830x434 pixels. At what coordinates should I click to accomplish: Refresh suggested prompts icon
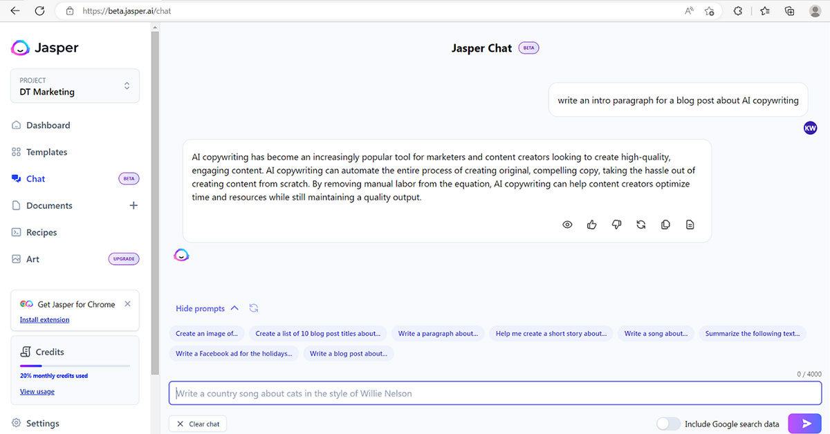[254, 308]
